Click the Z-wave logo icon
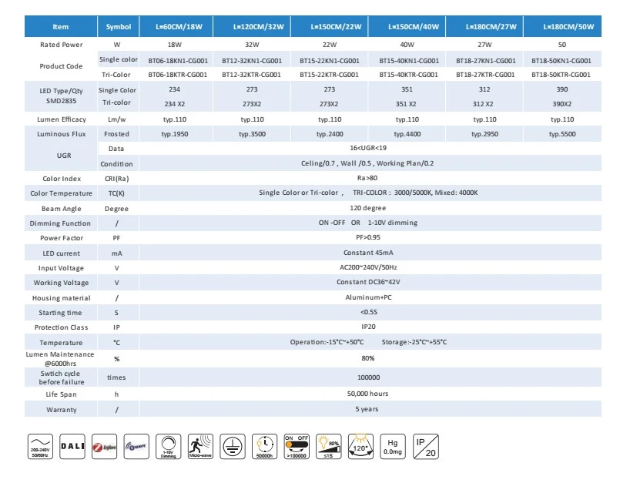620x483 pixels. click(136, 447)
